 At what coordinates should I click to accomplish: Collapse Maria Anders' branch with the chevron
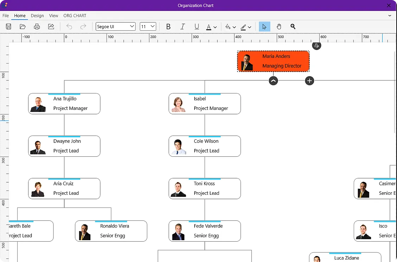(273, 81)
